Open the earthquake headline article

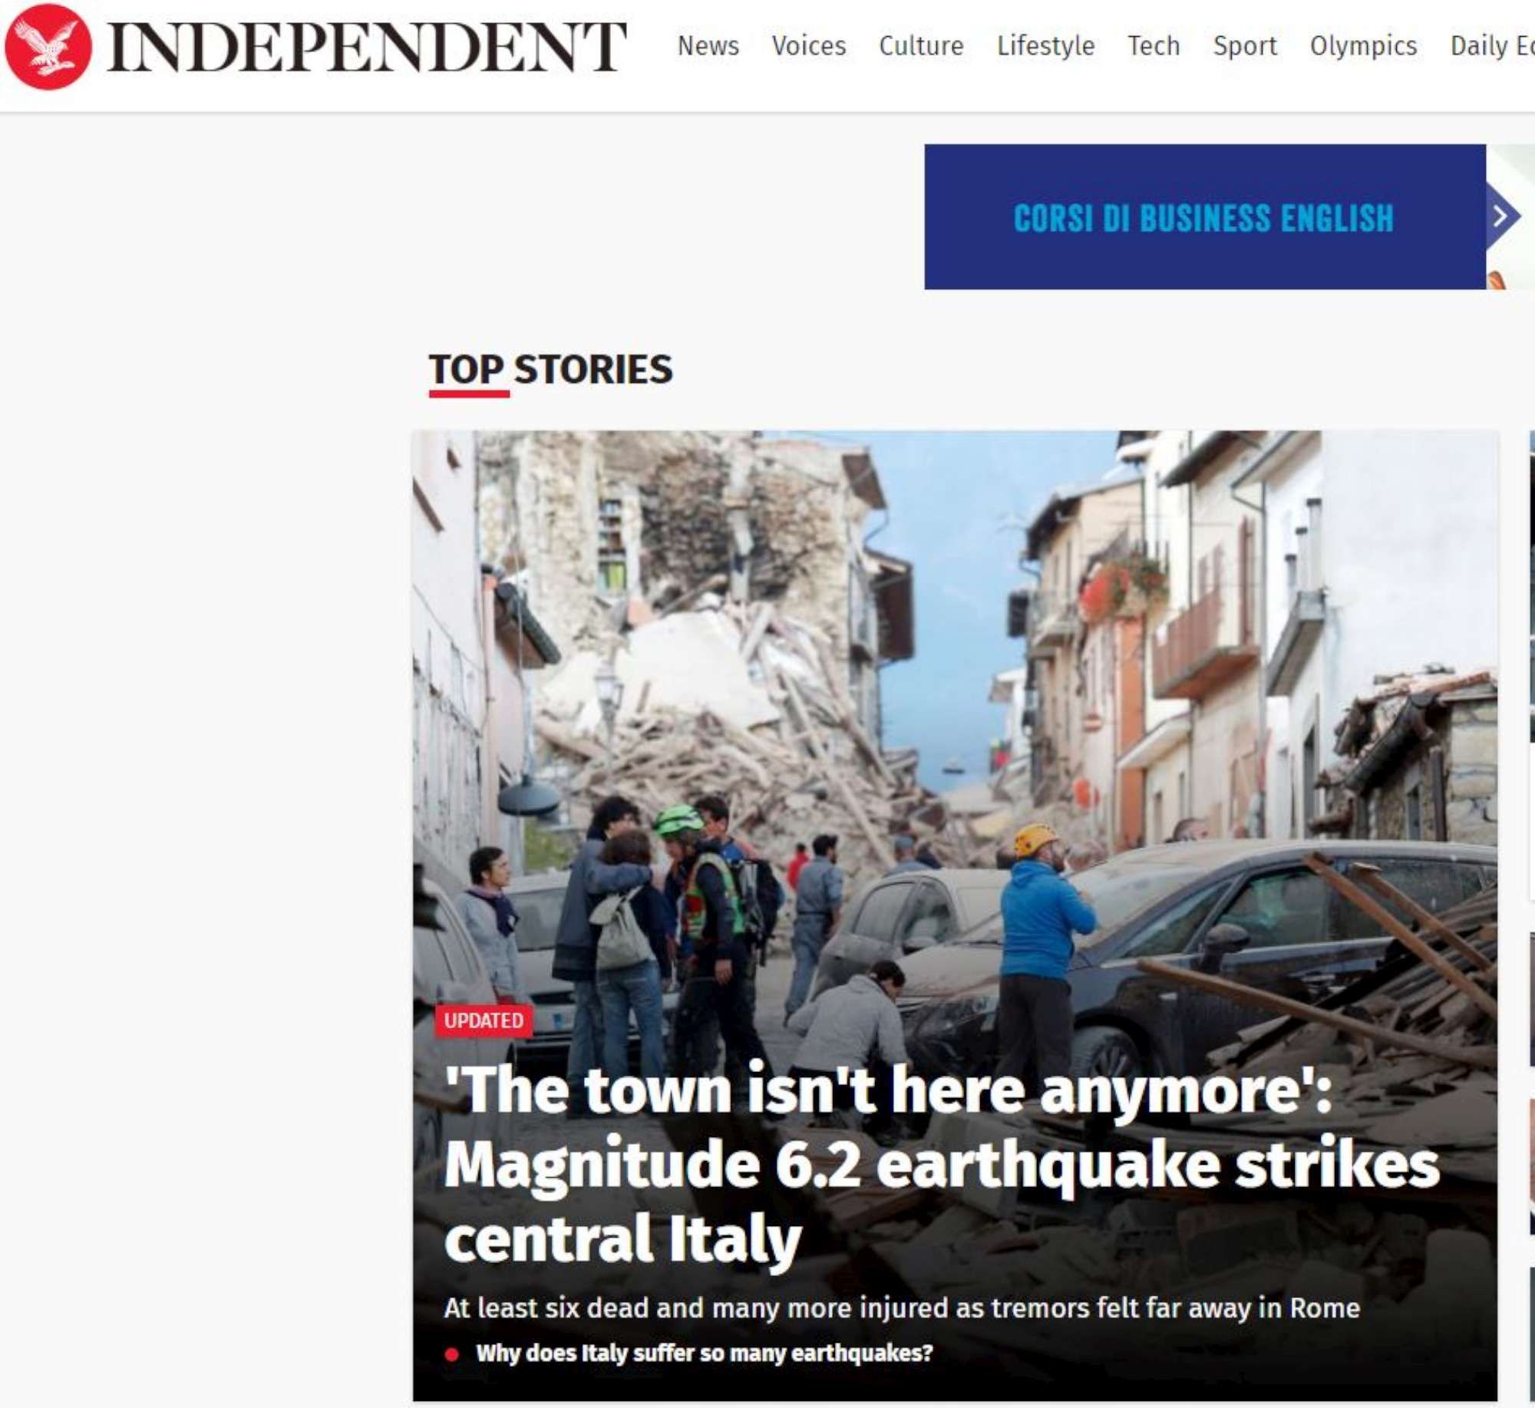[x=942, y=1164]
